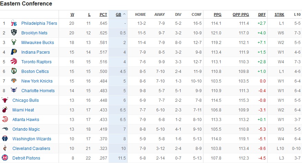The image size is (302, 163).
Task: Sort standings by W column
Action: coord(72,14)
